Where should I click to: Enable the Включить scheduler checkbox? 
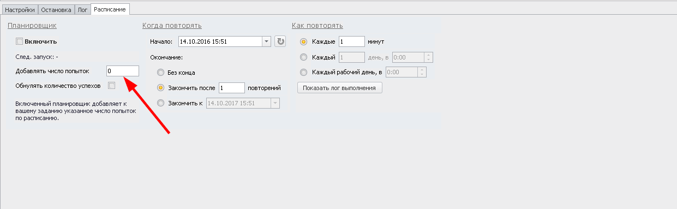pos(20,41)
